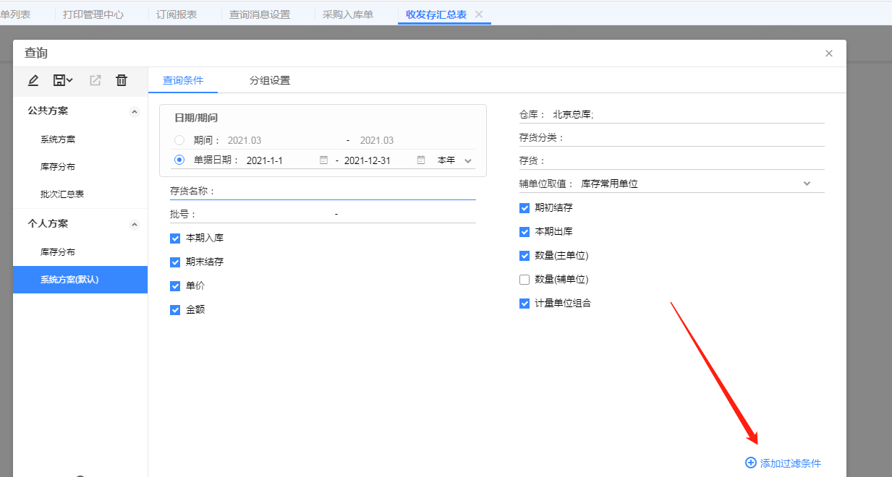This screenshot has height=477, width=892.
Task: Select 系统方案(默认) scheme
Action: tap(80, 280)
